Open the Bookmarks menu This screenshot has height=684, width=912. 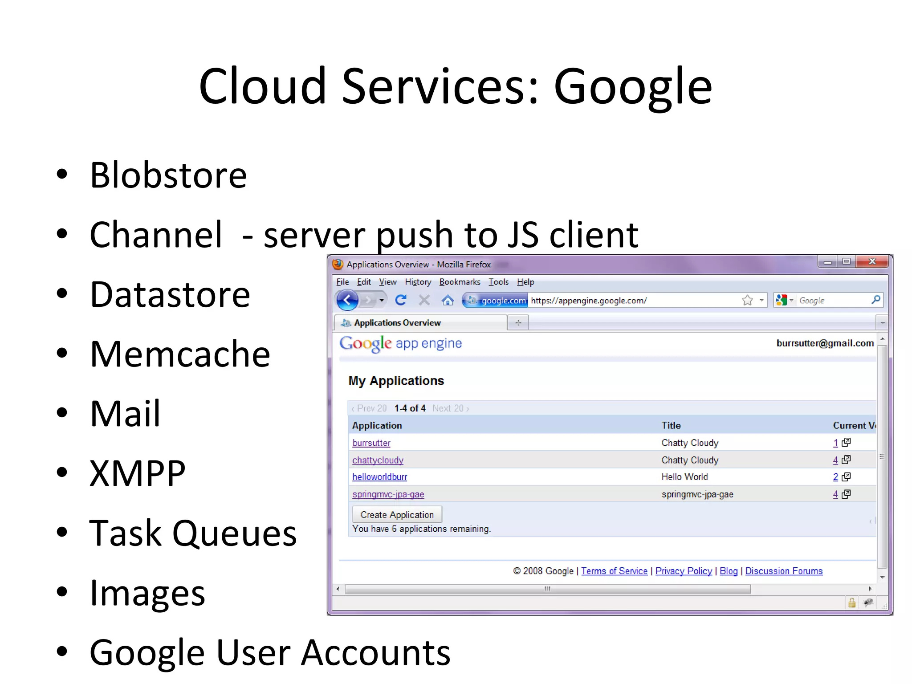[460, 282]
